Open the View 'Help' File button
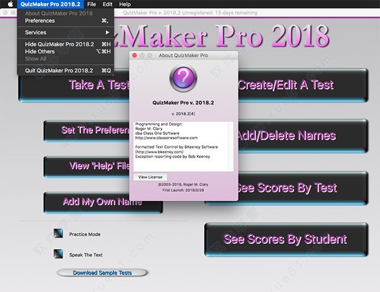This screenshot has height=292, width=380. (x=87, y=166)
